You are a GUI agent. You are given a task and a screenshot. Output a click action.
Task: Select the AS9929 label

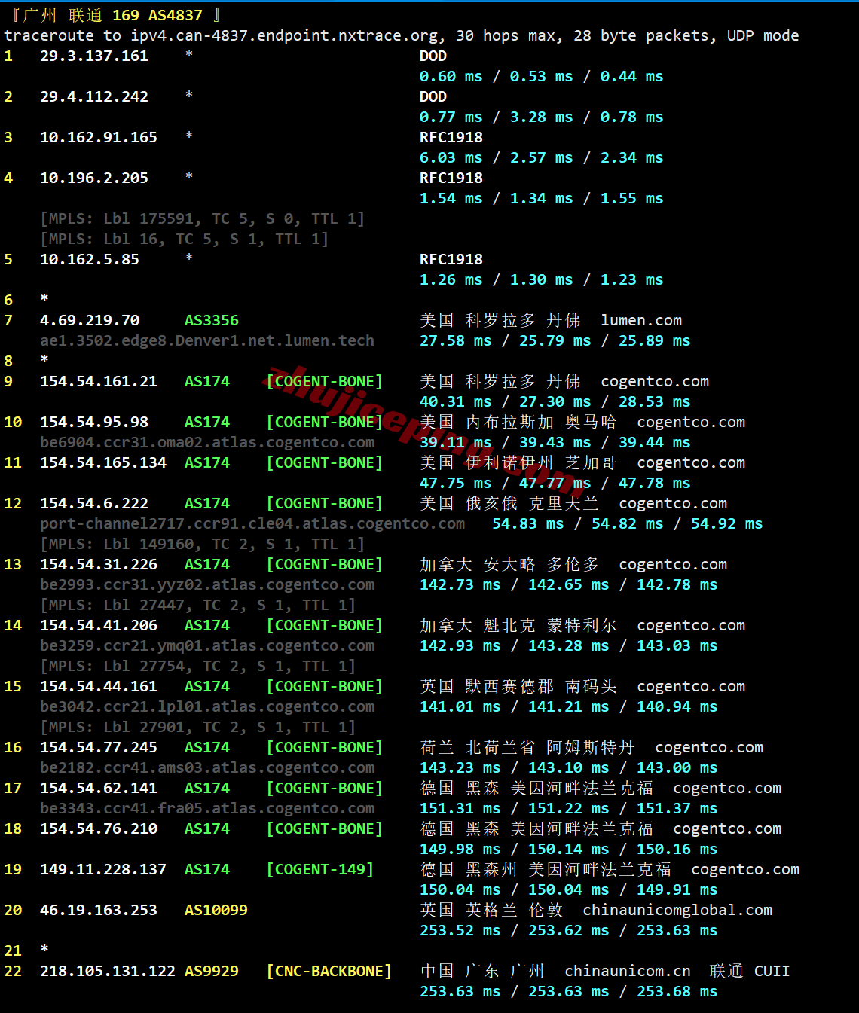[212, 971]
